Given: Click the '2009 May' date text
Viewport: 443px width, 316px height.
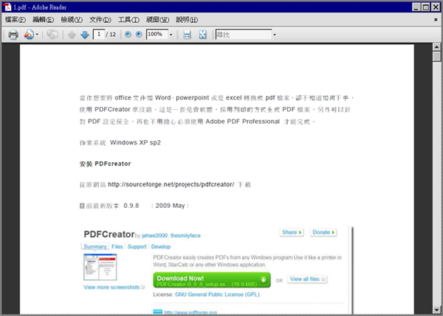Looking at the screenshot, I should pos(170,206).
